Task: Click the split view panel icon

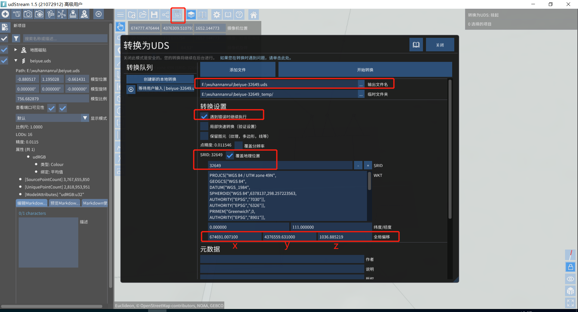Action: click(x=202, y=15)
